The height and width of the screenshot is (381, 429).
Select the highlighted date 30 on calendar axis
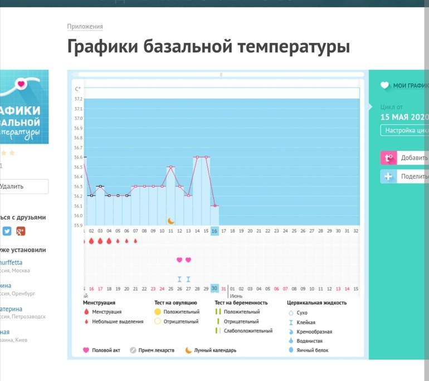(x=214, y=289)
